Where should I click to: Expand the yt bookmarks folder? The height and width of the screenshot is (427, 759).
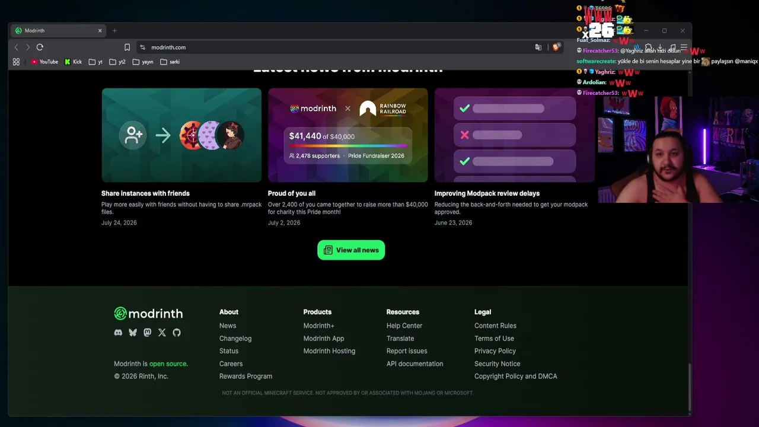tap(95, 62)
